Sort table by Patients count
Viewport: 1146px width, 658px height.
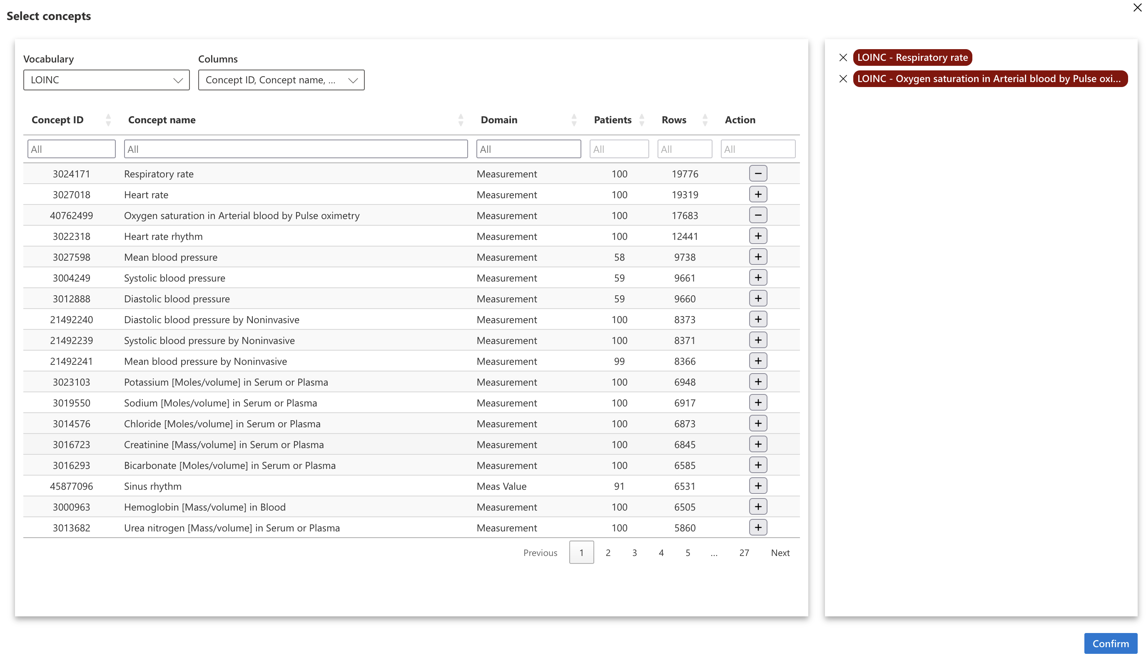point(642,120)
